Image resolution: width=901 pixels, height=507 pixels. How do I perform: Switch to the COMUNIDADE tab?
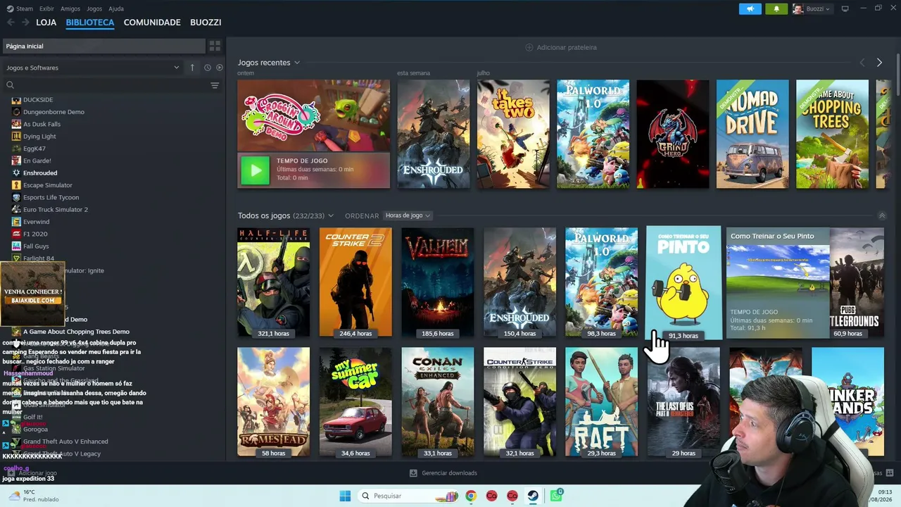(152, 23)
